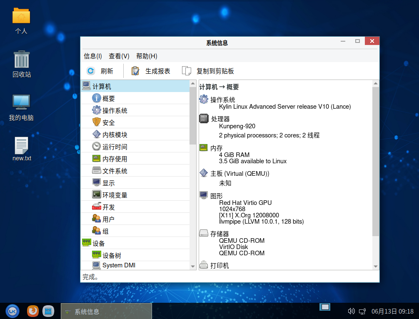Click the text llvmpipe (LLVM 10.0.1, 128 bits)
Viewport: 419px width, 319px height.
261,222
